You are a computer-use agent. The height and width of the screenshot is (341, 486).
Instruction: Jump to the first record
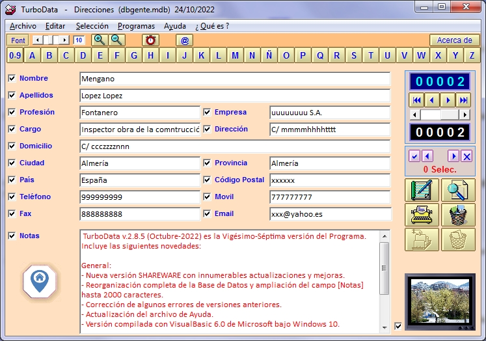pos(416,100)
